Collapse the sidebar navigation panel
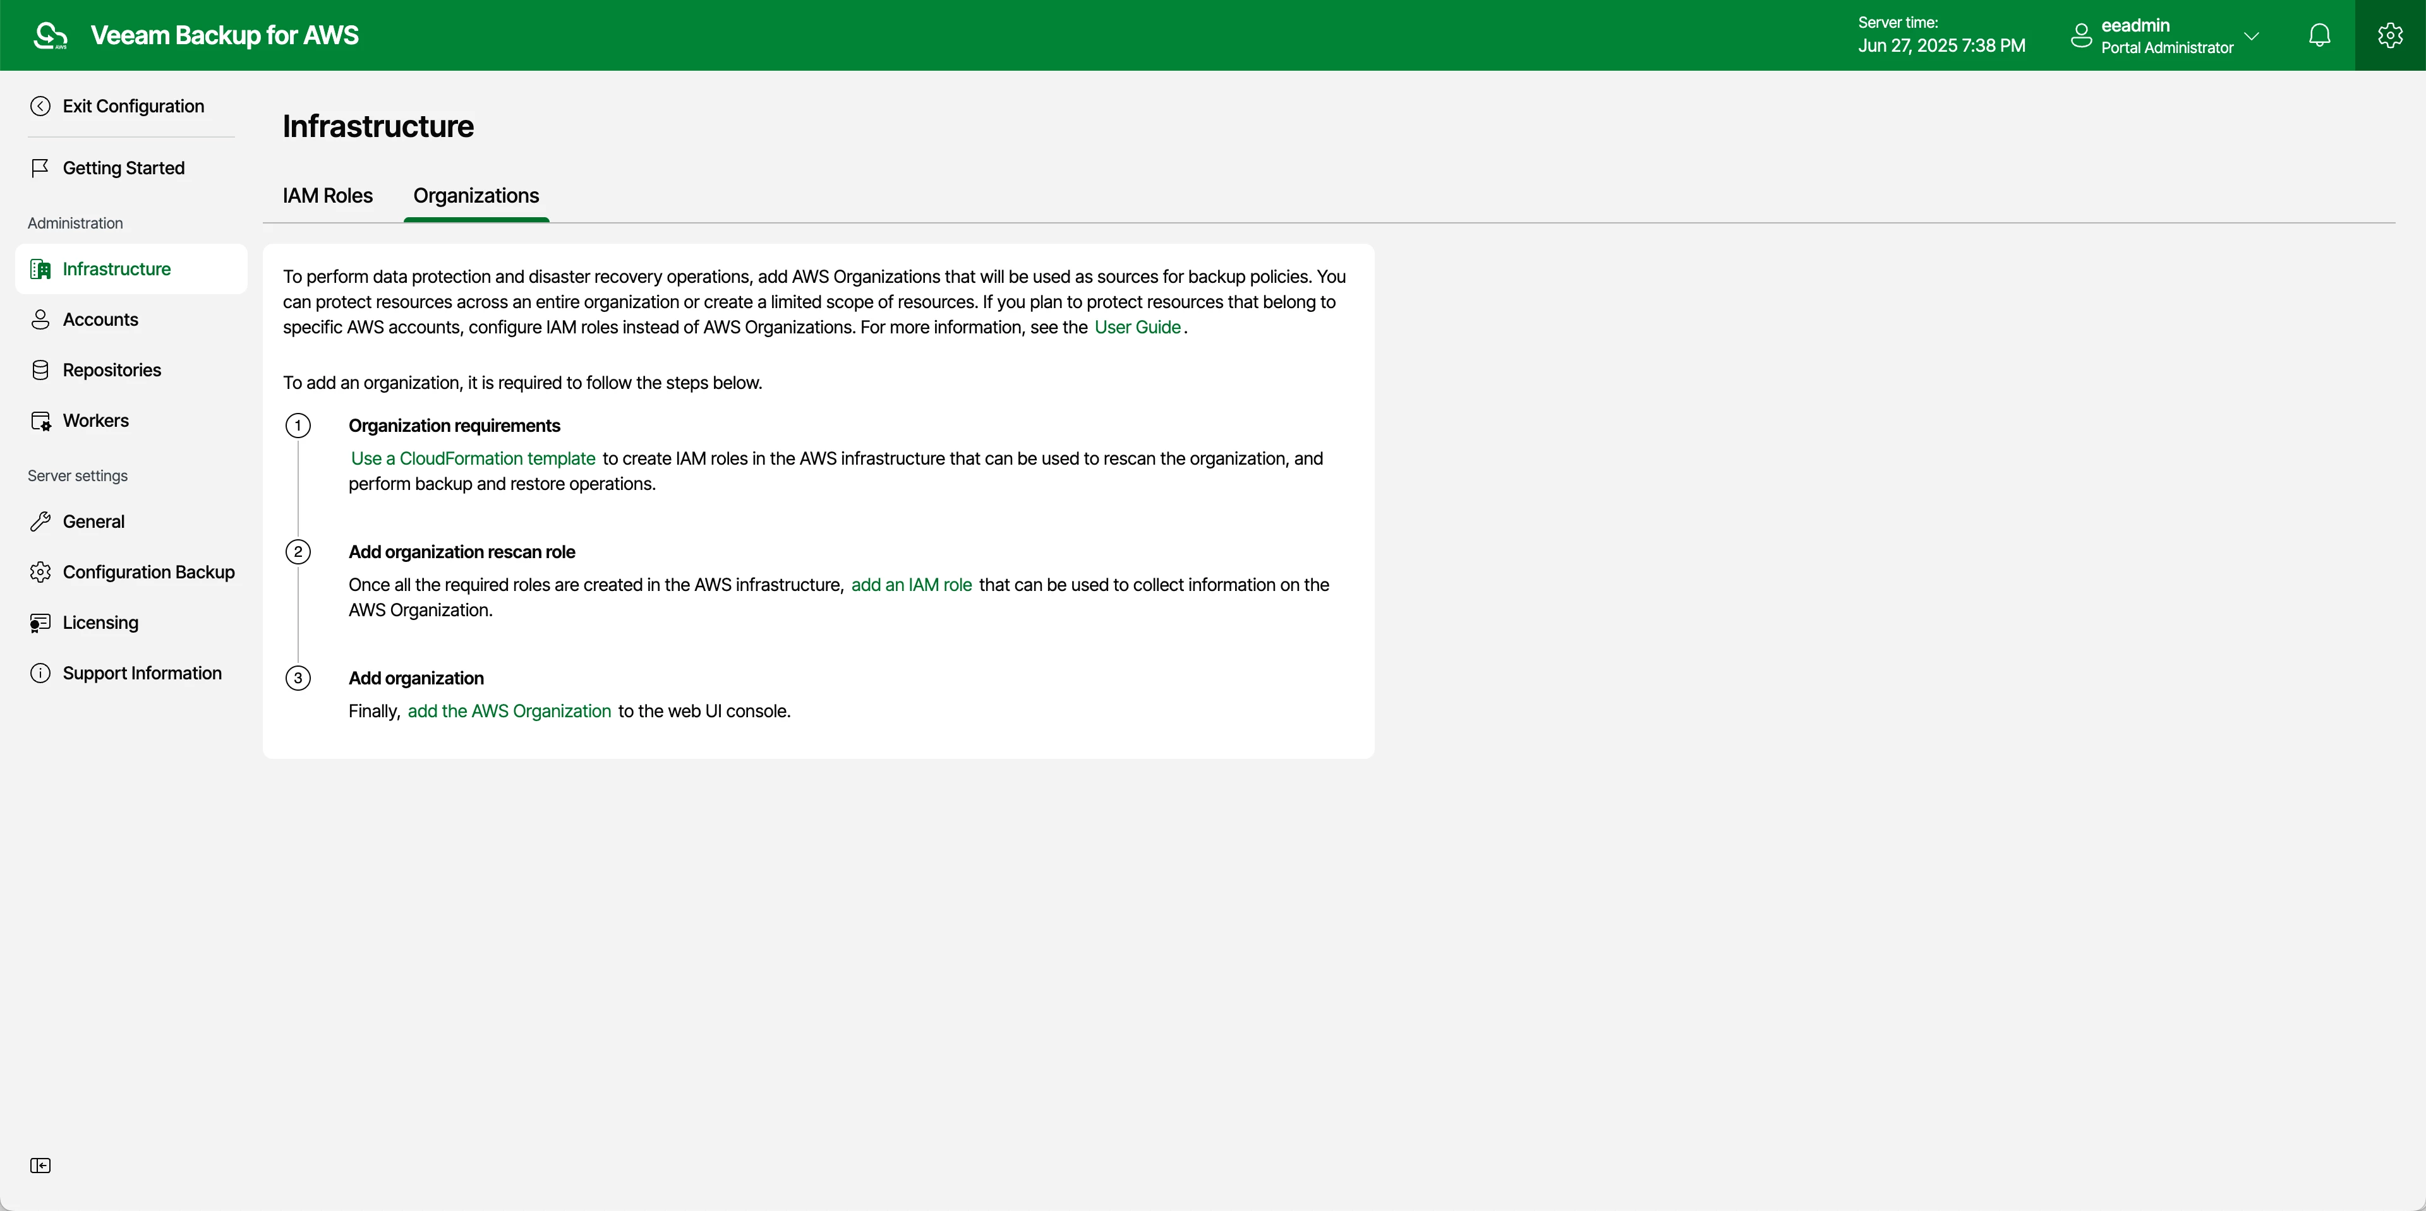The height and width of the screenshot is (1211, 2426). [40, 1166]
